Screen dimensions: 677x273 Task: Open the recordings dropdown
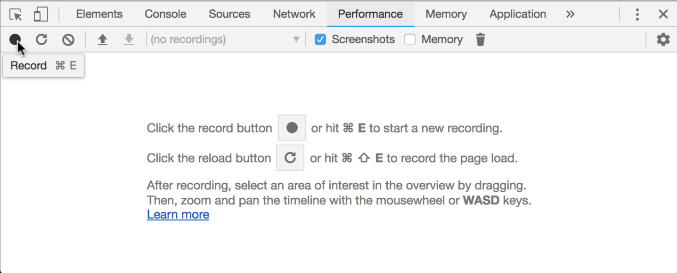click(x=296, y=39)
